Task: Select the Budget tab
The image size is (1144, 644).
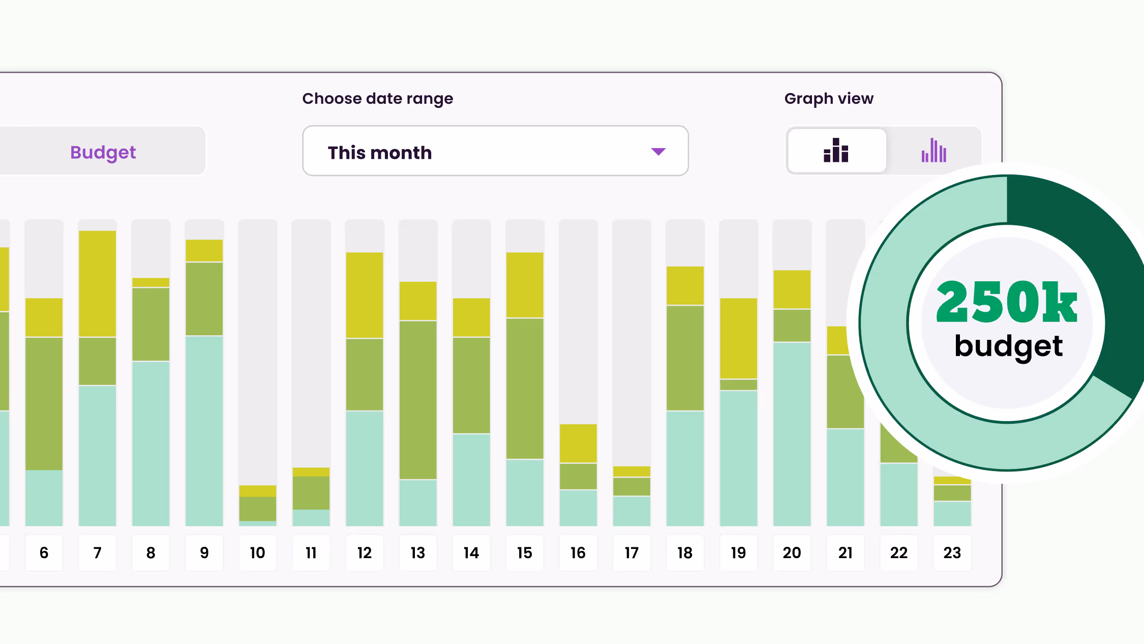Action: coord(103,152)
